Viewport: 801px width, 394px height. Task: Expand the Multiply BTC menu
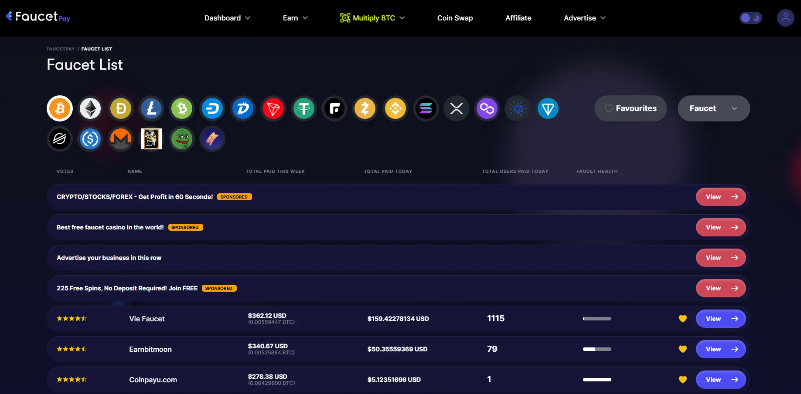pyautogui.click(x=372, y=18)
